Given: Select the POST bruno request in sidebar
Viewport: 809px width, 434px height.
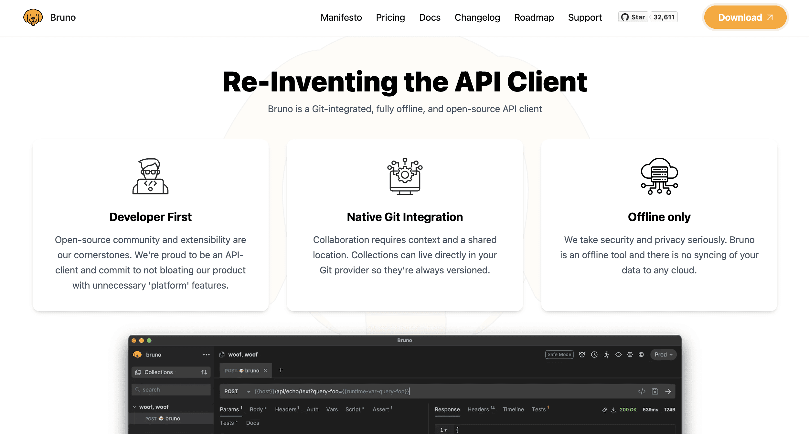Looking at the screenshot, I should coord(171,418).
